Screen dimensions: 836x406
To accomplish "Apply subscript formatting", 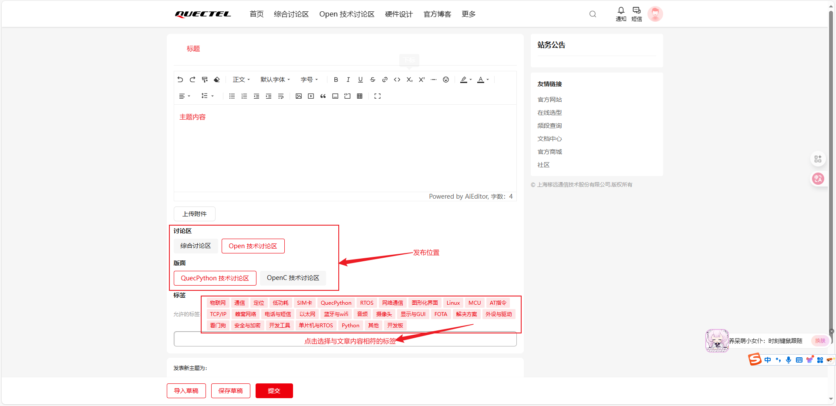I will [x=409, y=80].
